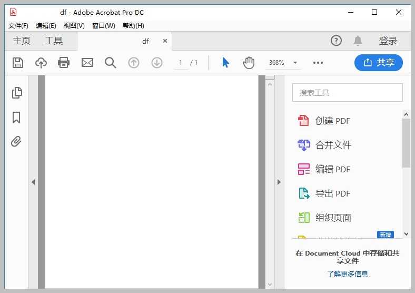415x293 pixels.
Task: Open the 文件(F) menu
Action: tap(18, 25)
